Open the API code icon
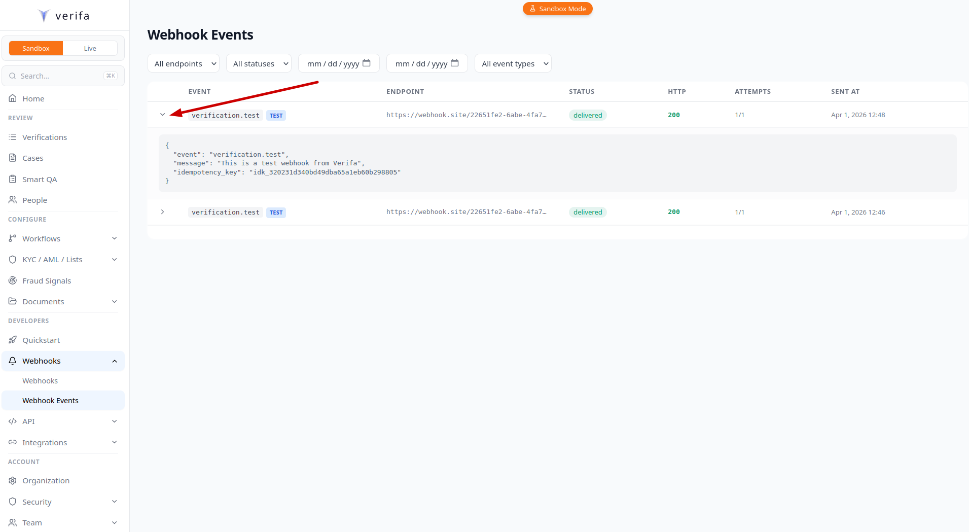Image resolution: width=969 pixels, height=532 pixels. pyautogui.click(x=12, y=421)
